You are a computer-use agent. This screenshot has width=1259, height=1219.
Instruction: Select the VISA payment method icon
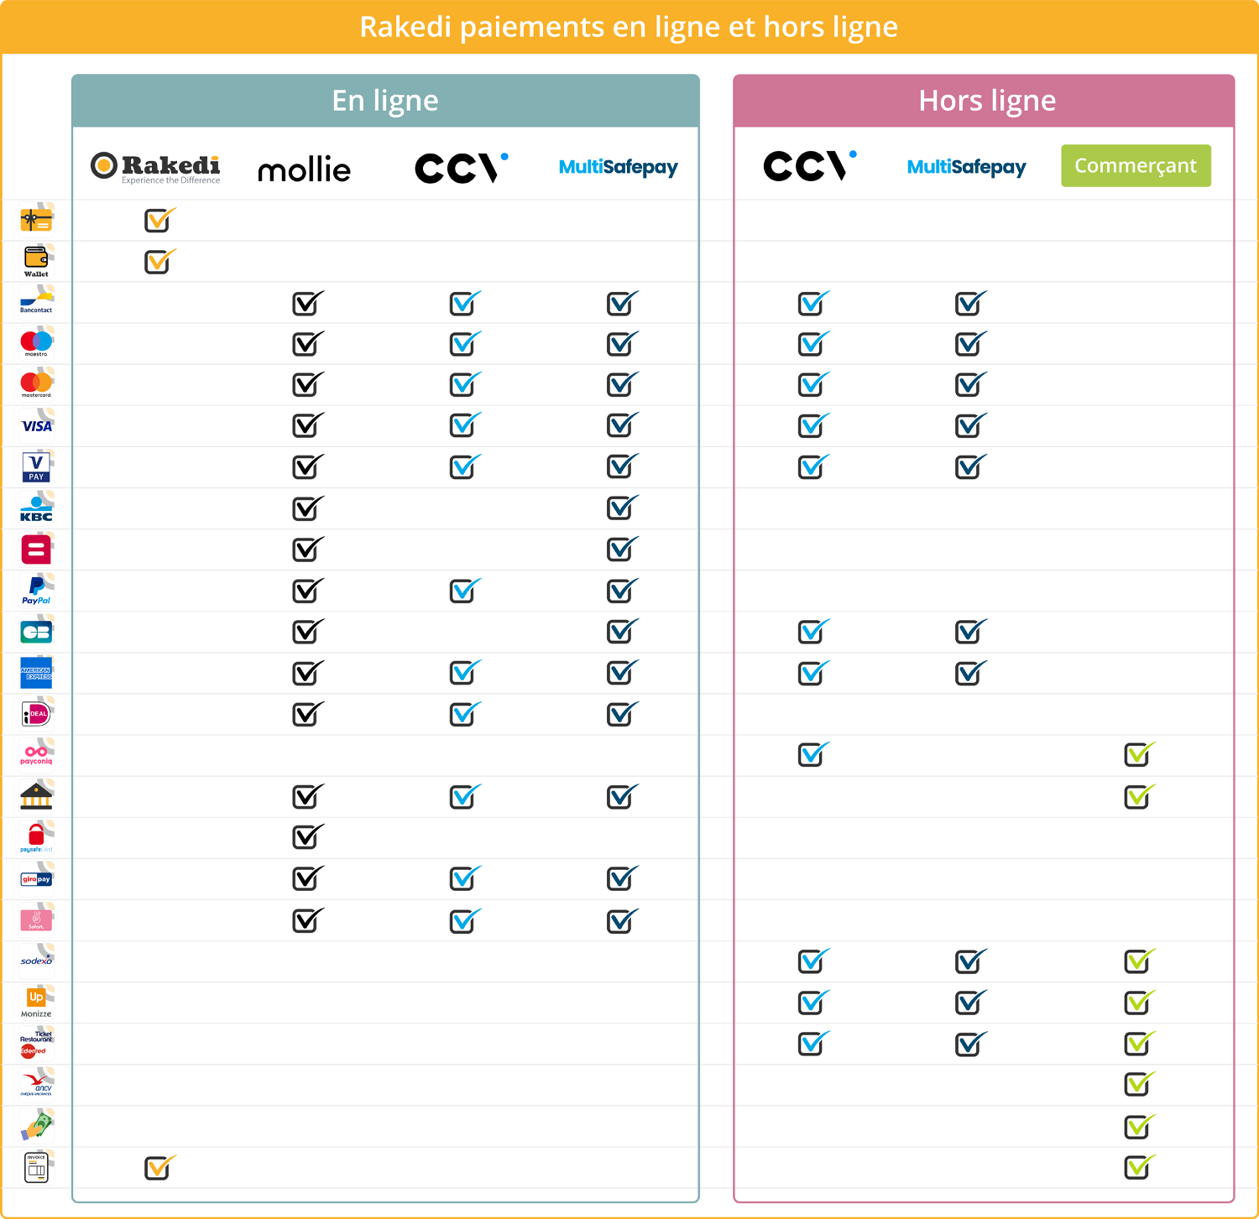pos(35,425)
